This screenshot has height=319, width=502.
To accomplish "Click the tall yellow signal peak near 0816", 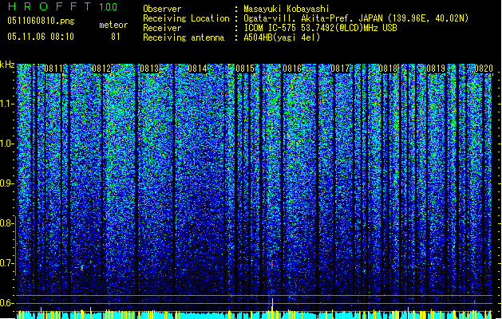I will point(272,305).
